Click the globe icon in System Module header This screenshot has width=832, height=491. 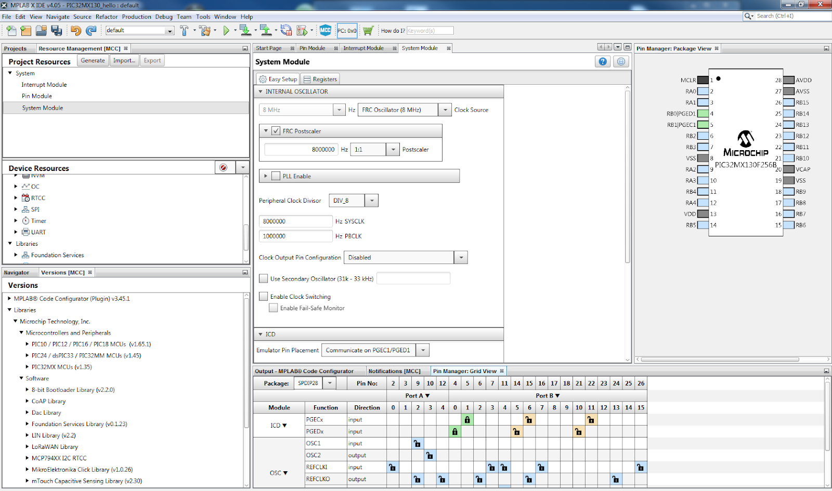(x=621, y=62)
